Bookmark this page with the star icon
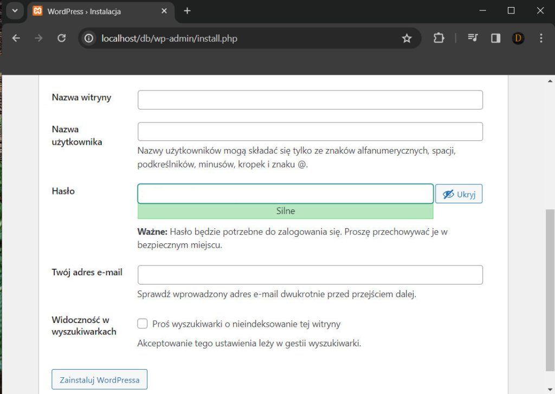 (x=406, y=38)
